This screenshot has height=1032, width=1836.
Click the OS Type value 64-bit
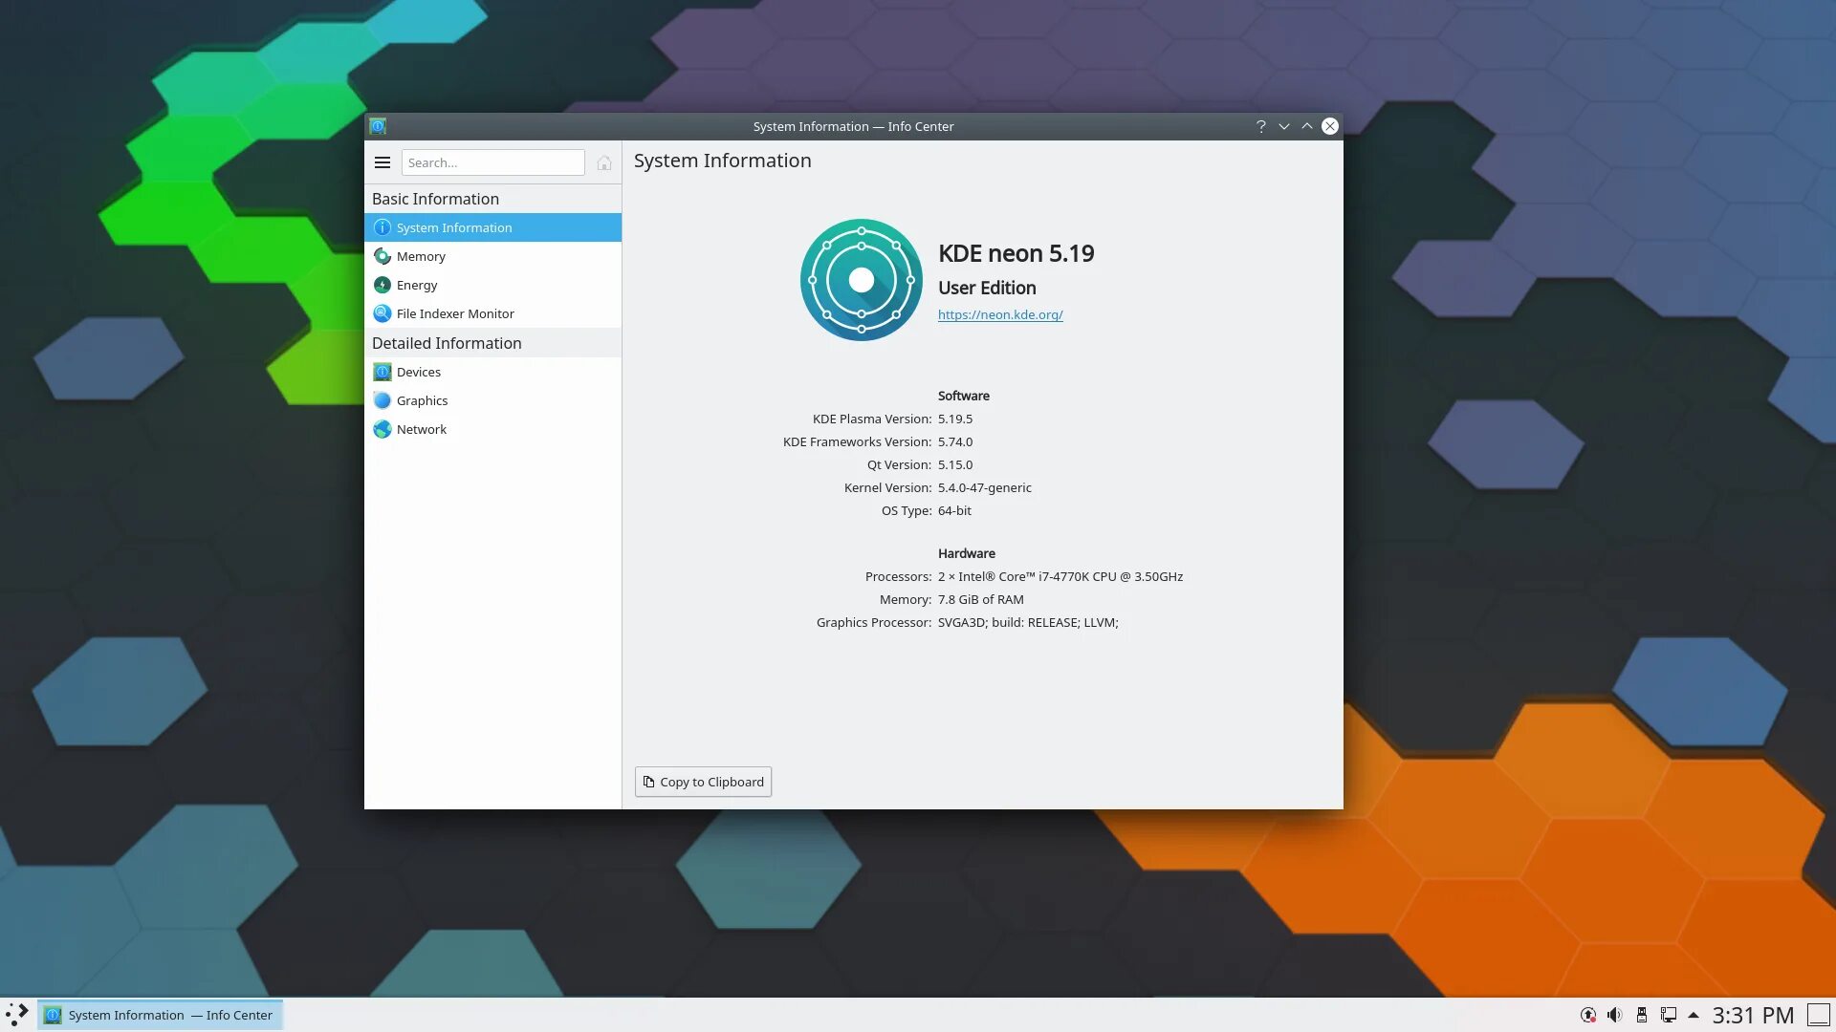[x=954, y=510]
